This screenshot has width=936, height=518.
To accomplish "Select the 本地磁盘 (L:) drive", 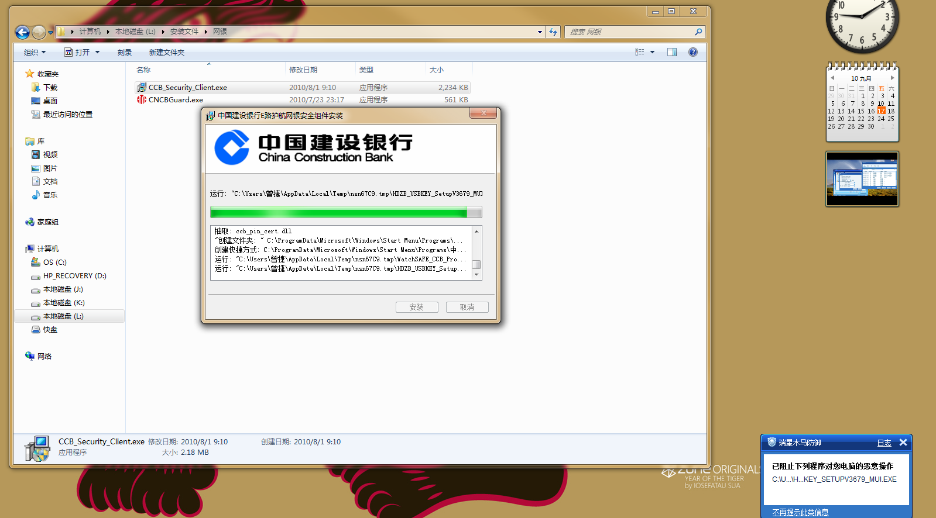I will click(69, 316).
